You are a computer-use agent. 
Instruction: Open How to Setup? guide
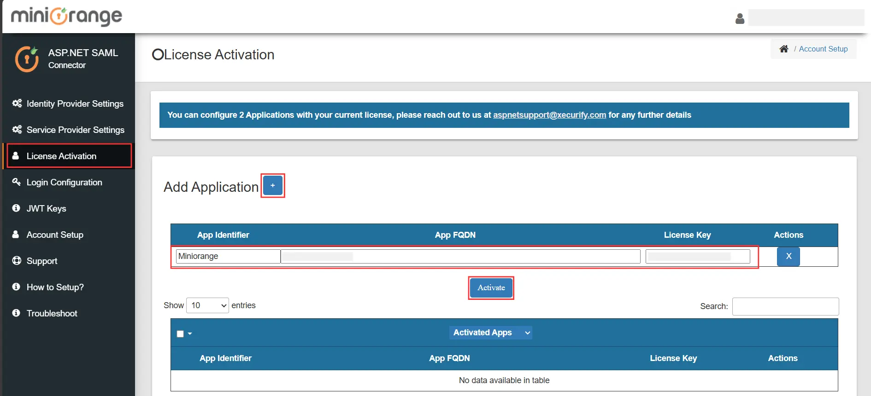(69, 287)
